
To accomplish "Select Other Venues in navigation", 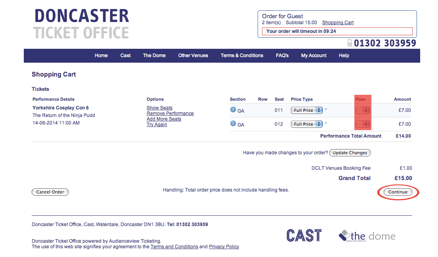I will (x=193, y=56).
